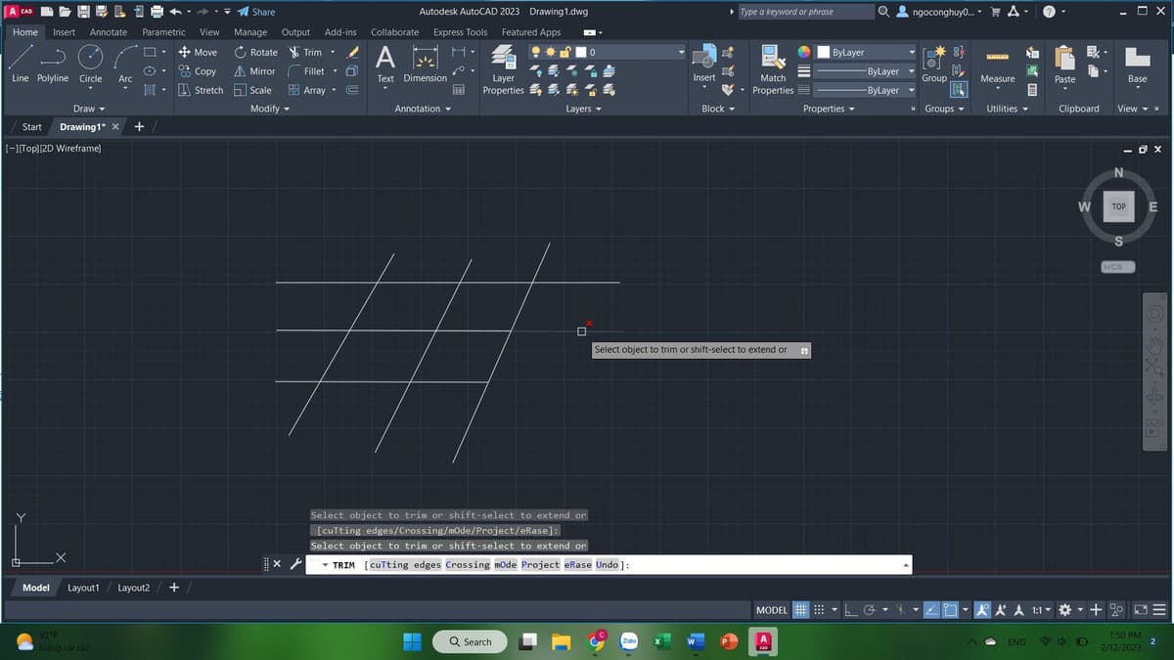The width and height of the screenshot is (1174, 660).
Task: Switch to the Annotate ribbon tab
Action: point(108,32)
